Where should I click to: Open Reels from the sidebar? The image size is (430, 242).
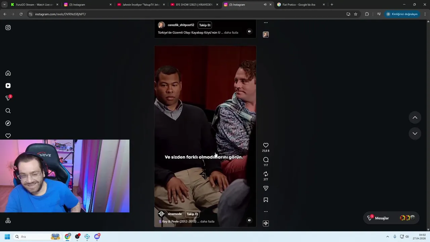point(8,86)
